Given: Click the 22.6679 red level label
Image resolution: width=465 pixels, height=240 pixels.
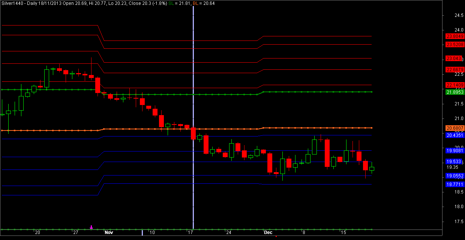Looking at the screenshot, I should click(455, 70).
